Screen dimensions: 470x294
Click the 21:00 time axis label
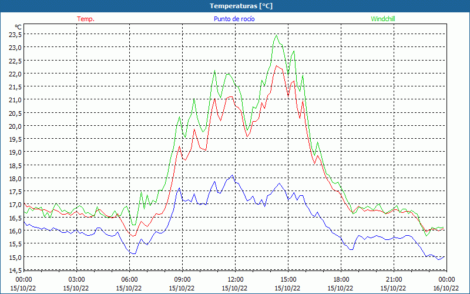[394, 279]
